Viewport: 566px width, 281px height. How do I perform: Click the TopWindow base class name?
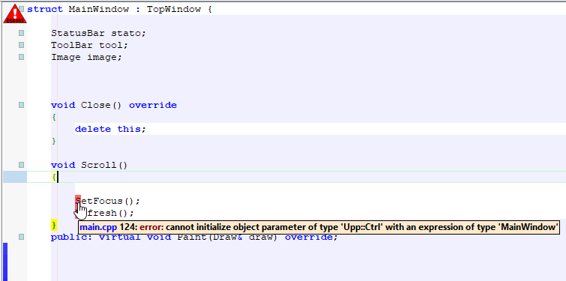(174, 9)
